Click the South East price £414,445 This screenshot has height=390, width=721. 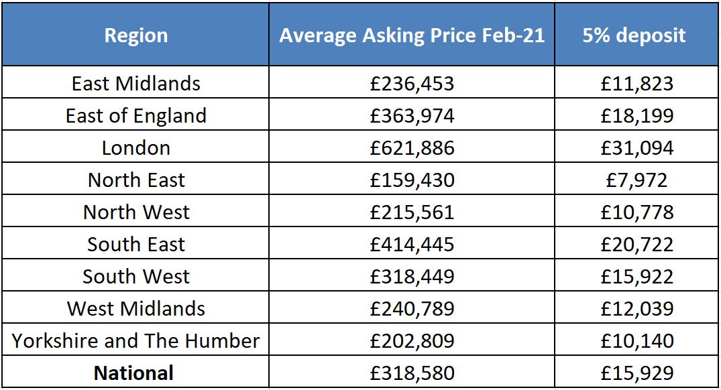click(x=412, y=245)
